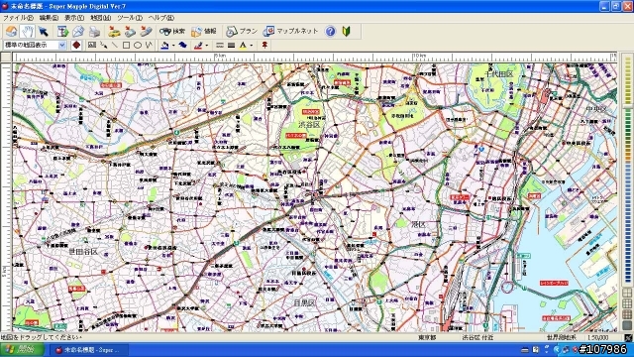Click the yellow car transfer icon

click(x=115, y=31)
